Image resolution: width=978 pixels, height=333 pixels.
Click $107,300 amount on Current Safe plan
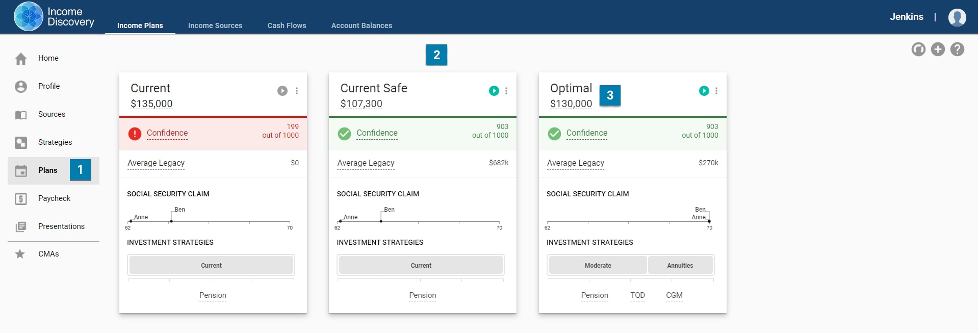point(361,104)
